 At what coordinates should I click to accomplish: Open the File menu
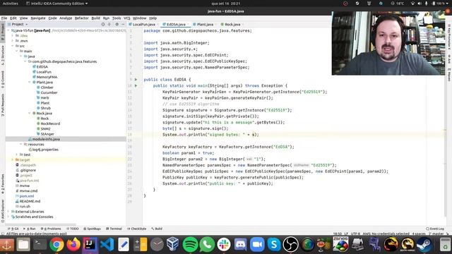4,18
